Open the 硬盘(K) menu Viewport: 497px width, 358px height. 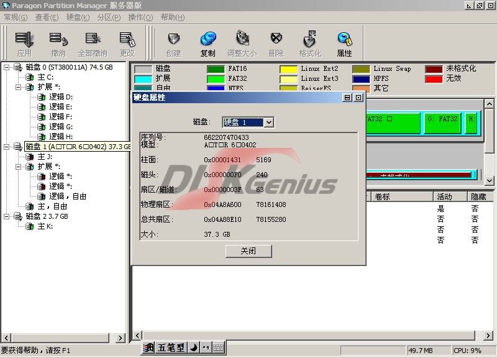click(x=78, y=17)
